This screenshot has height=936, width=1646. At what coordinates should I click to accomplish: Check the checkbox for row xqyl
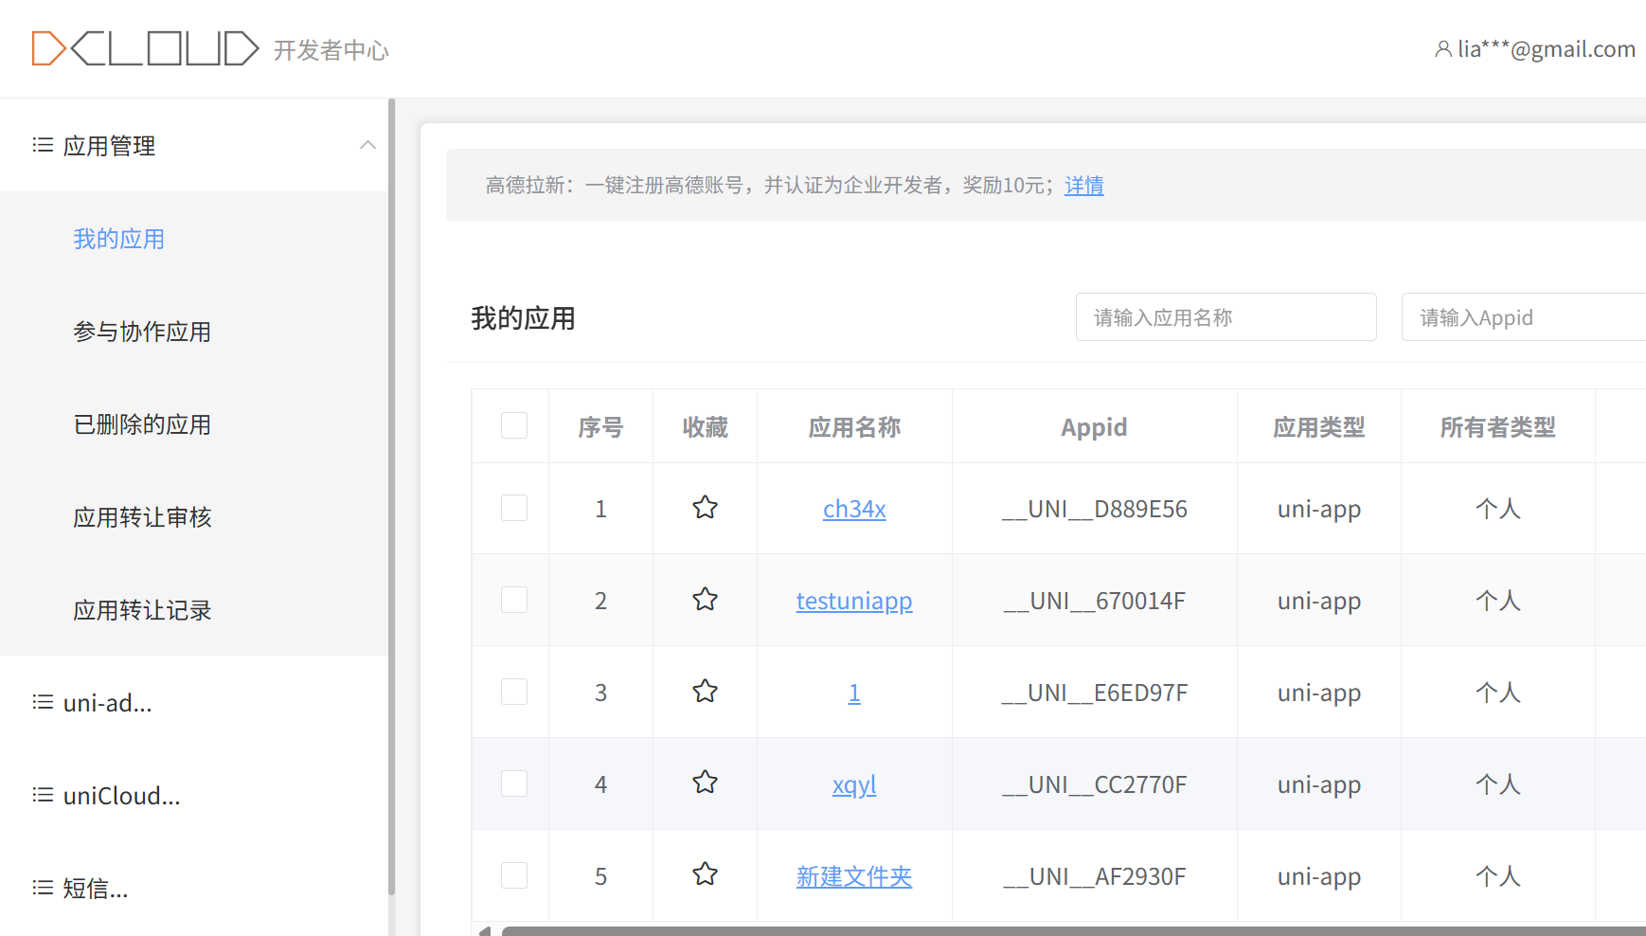click(x=514, y=783)
